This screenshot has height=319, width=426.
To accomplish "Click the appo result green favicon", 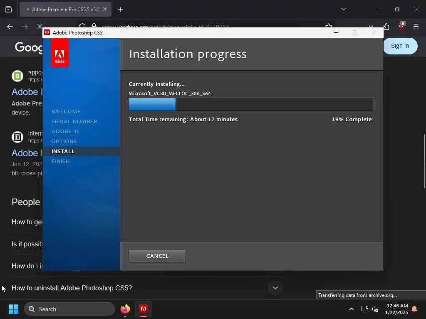I will pyautogui.click(x=17, y=76).
